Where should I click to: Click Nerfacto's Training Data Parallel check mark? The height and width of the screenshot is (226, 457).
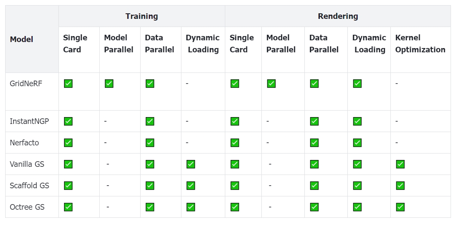150,143
